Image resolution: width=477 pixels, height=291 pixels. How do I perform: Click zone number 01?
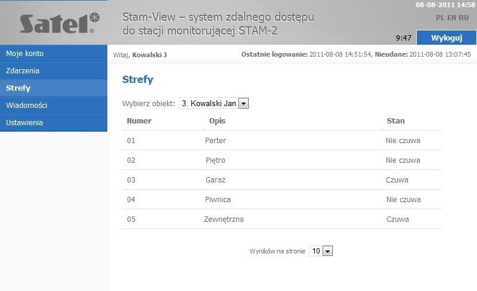[x=131, y=141]
